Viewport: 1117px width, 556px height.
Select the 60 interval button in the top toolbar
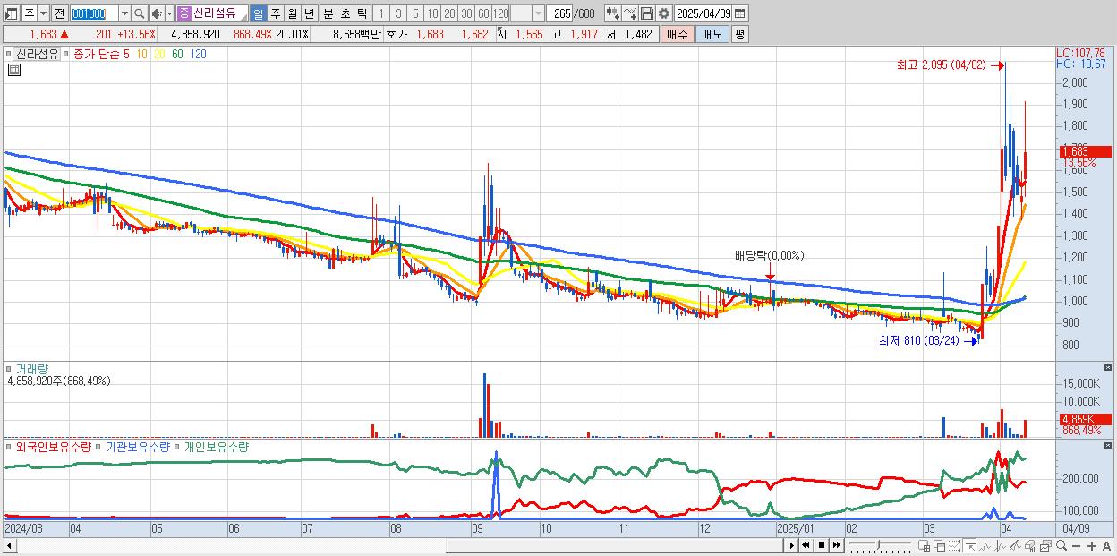[483, 13]
